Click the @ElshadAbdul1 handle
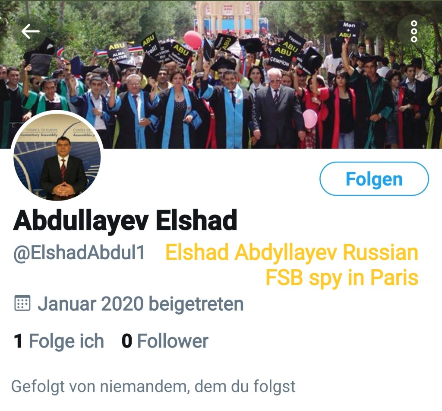Image resolution: width=442 pixels, height=411 pixels. coord(79,252)
